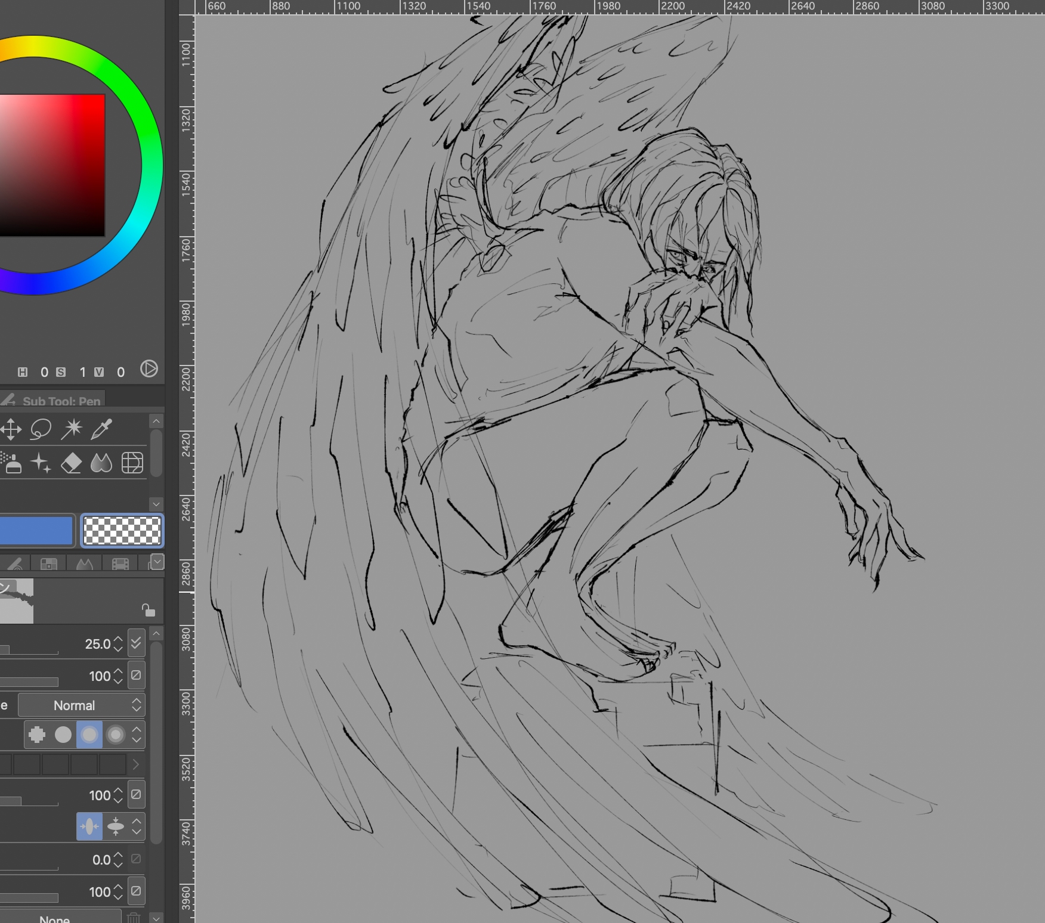The width and height of the screenshot is (1045, 923).
Task: Click the Move layer arrows tool
Action: coord(11,429)
